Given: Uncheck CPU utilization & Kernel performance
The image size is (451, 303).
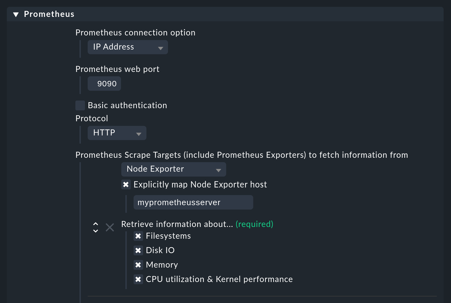Looking at the screenshot, I should (x=138, y=279).
